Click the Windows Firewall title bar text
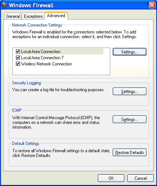This screenshot has height=186, width=157. point(31,5)
